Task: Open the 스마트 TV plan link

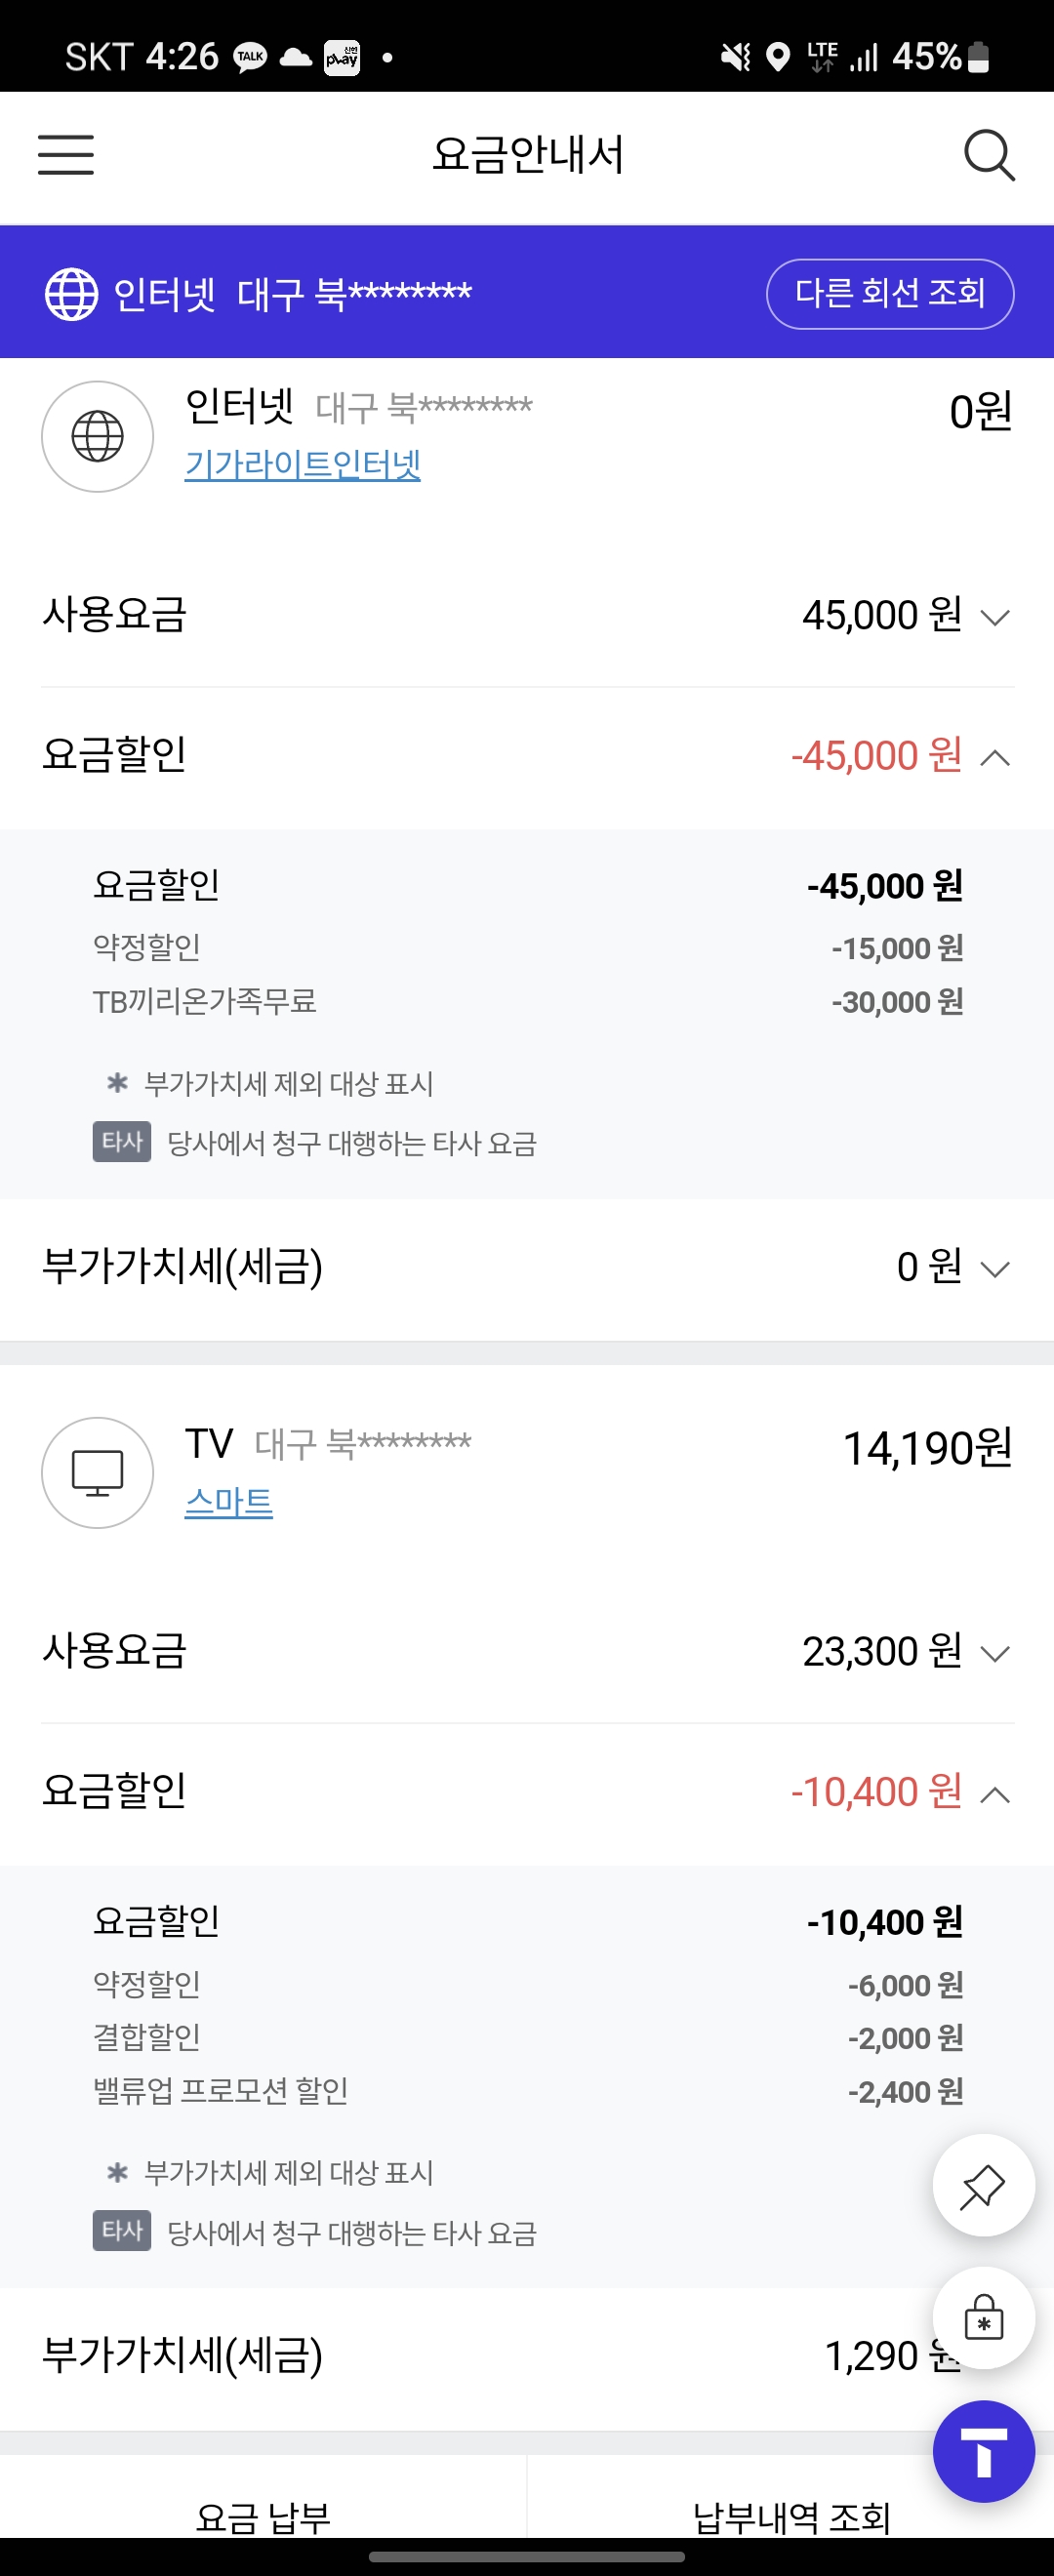Action: click(x=229, y=1502)
